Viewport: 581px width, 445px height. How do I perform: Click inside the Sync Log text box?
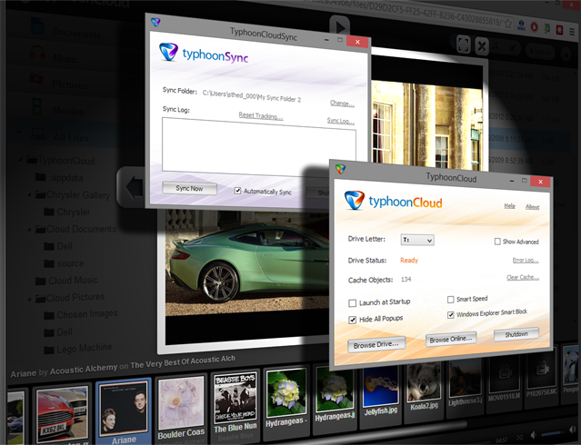coord(258,147)
